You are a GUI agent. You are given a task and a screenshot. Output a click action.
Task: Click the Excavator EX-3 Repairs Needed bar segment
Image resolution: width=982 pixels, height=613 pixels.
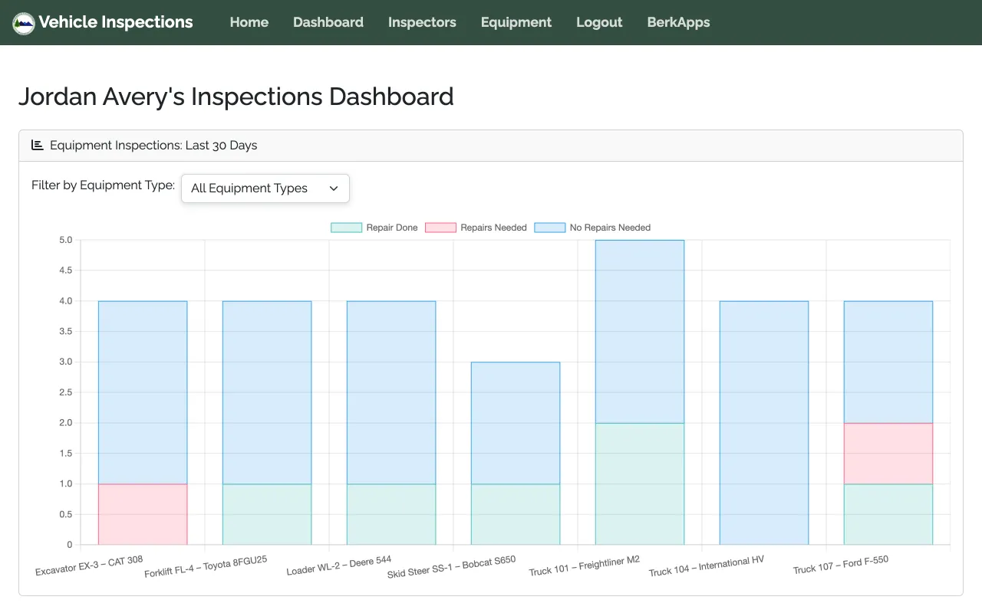pyautogui.click(x=143, y=514)
